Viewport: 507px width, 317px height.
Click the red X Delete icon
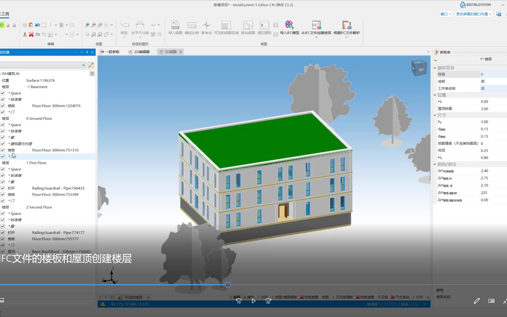click(x=31, y=34)
